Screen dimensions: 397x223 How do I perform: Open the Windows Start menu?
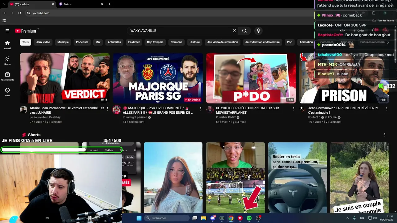[139, 218]
